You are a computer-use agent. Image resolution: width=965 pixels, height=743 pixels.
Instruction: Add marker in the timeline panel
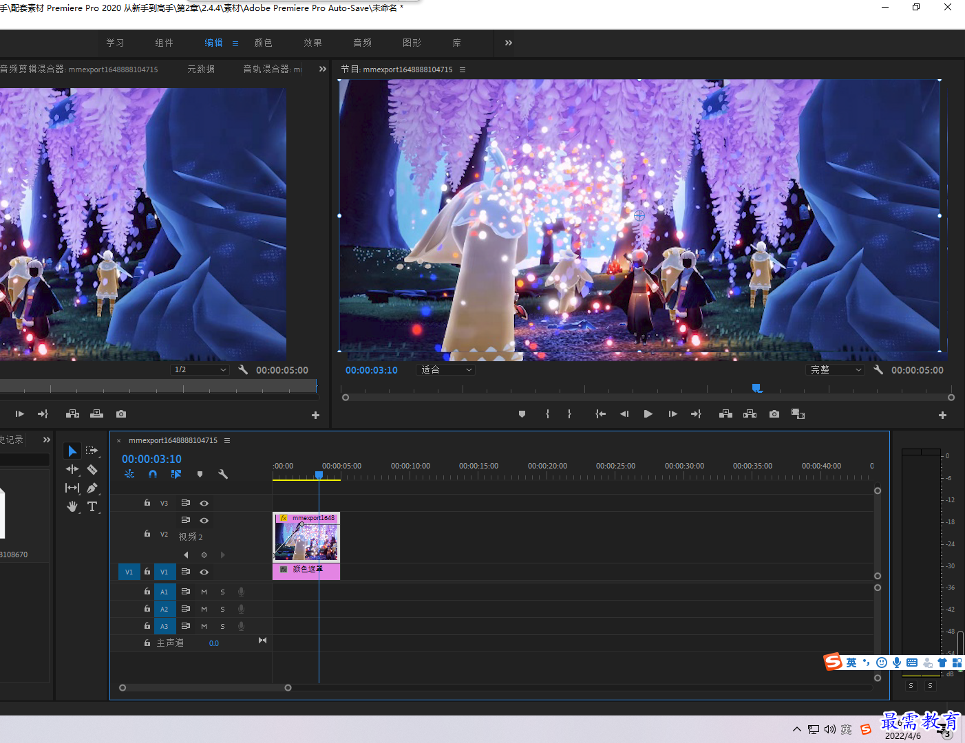(200, 474)
